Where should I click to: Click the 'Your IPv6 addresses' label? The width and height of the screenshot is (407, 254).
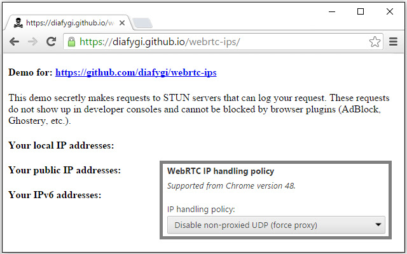click(x=55, y=195)
